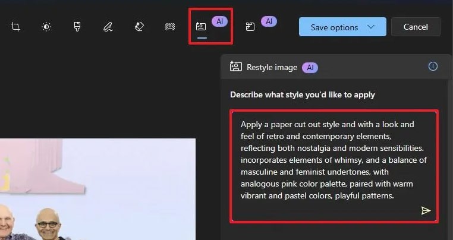Screen dimensions: 453x240
Task: Click the Restyle image panel header icon
Action: click(x=236, y=67)
